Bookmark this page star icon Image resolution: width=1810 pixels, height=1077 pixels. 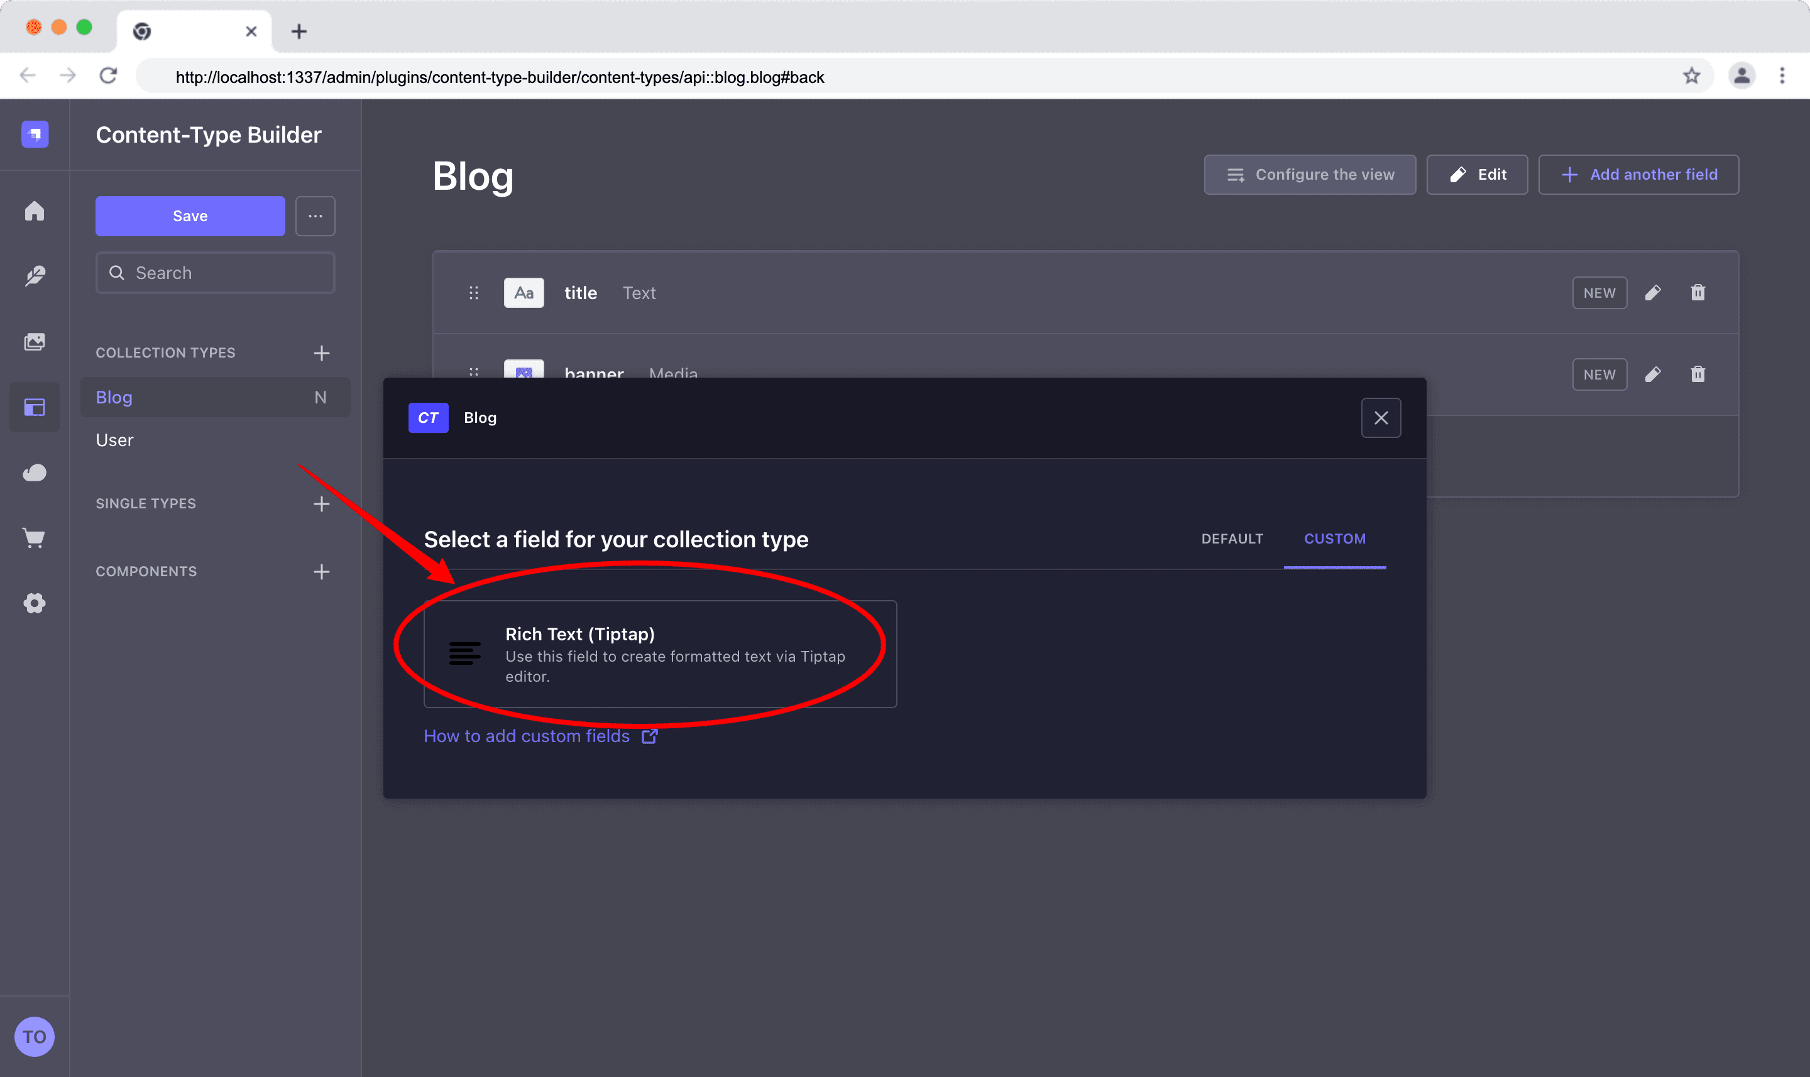1692,75
